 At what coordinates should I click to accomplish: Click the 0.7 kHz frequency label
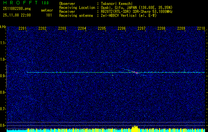pyautogui.click(x=3, y=109)
